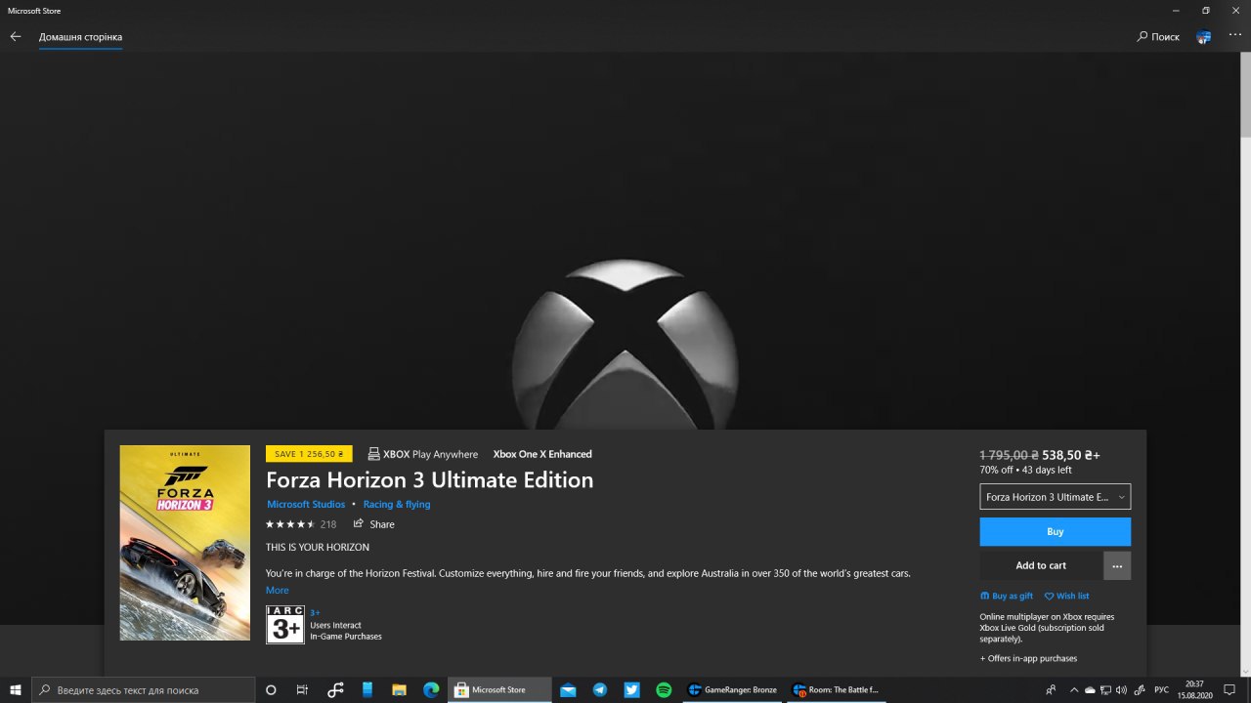
Task: Add the game to Wish list
Action: [x=1066, y=596]
